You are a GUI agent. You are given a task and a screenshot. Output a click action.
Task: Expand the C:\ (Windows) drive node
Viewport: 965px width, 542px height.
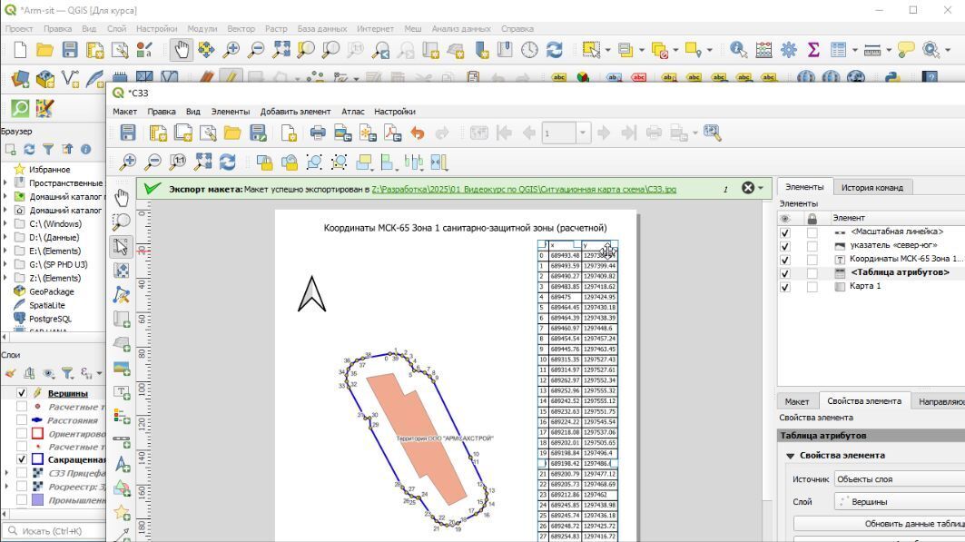click(x=6, y=224)
